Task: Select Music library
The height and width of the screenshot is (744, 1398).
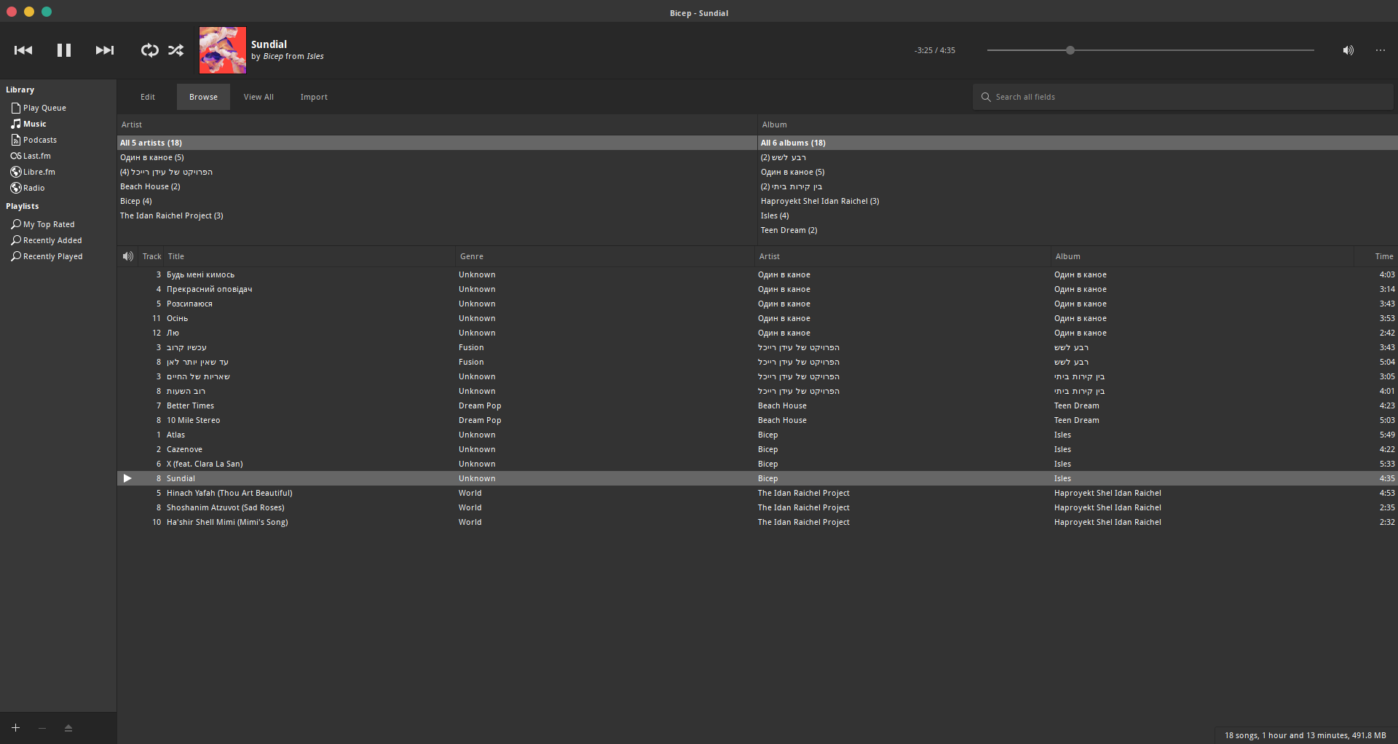Action: pyautogui.click(x=34, y=124)
